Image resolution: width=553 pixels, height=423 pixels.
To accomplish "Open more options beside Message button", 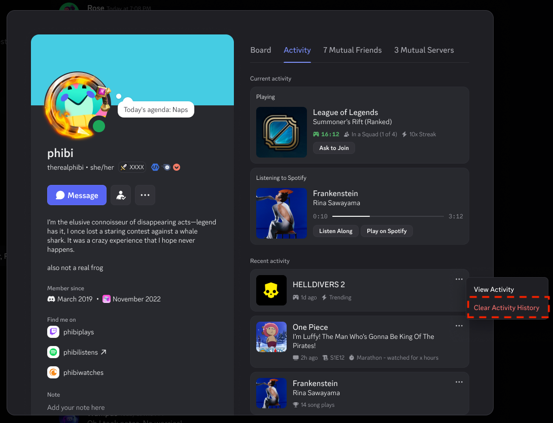I will 145,195.
